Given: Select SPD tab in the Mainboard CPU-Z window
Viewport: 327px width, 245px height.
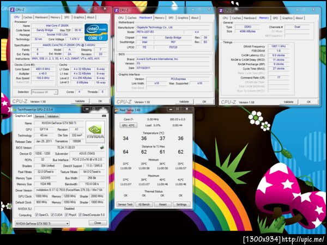Looking at the screenshot, I should pyautogui.click(x=171, y=18).
